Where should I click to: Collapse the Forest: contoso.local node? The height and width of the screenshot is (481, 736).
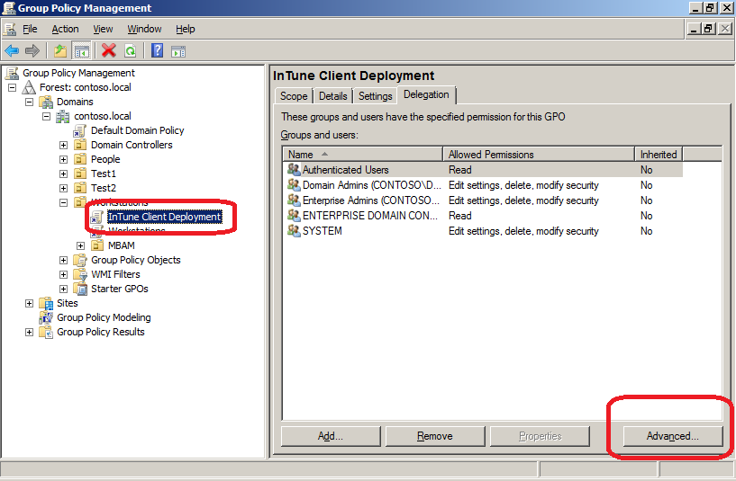(13, 87)
